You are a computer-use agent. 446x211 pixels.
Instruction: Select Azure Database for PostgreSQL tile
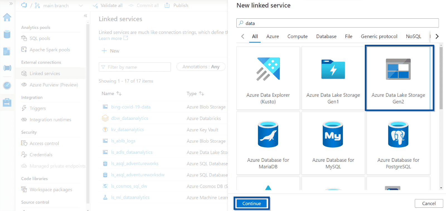pyautogui.click(x=398, y=143)
